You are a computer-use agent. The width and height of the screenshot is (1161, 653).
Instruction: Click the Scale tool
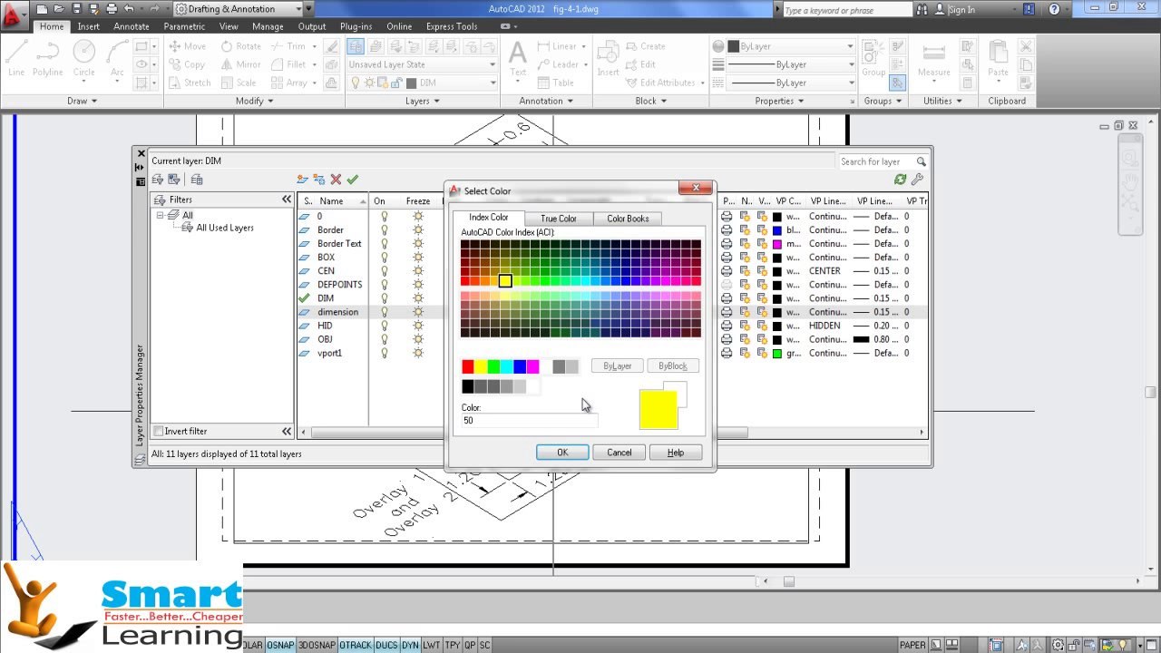click(239, 83)
